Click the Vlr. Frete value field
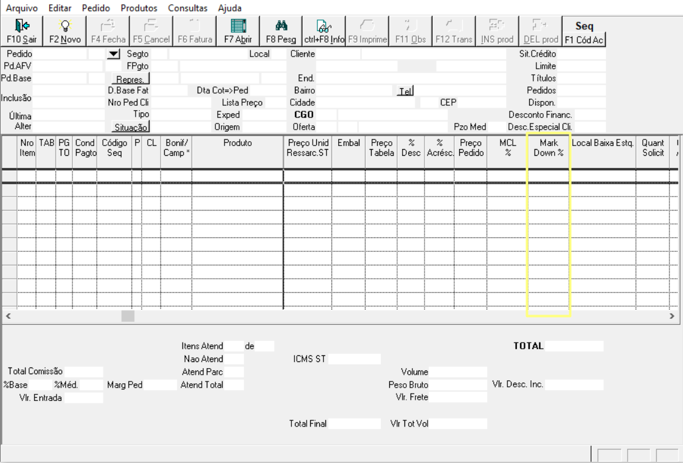683x463 pixels. 458,398
